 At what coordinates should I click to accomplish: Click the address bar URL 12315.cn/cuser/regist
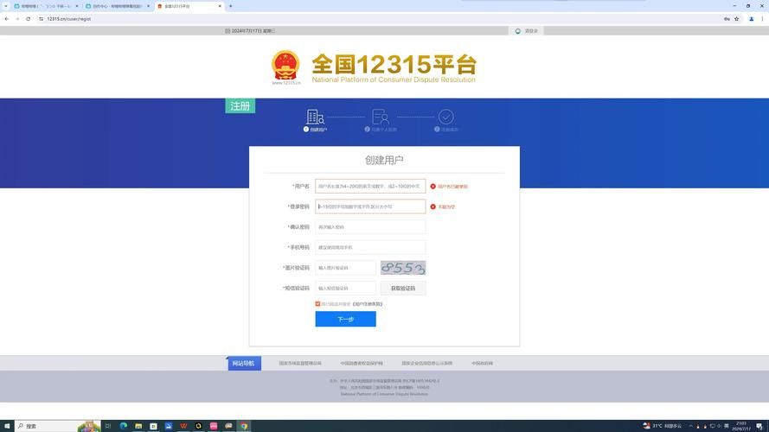69,19
